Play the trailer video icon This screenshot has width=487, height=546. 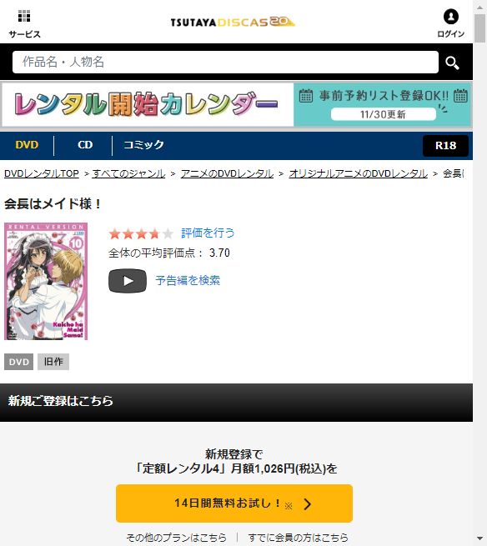[x=128, y=281]
